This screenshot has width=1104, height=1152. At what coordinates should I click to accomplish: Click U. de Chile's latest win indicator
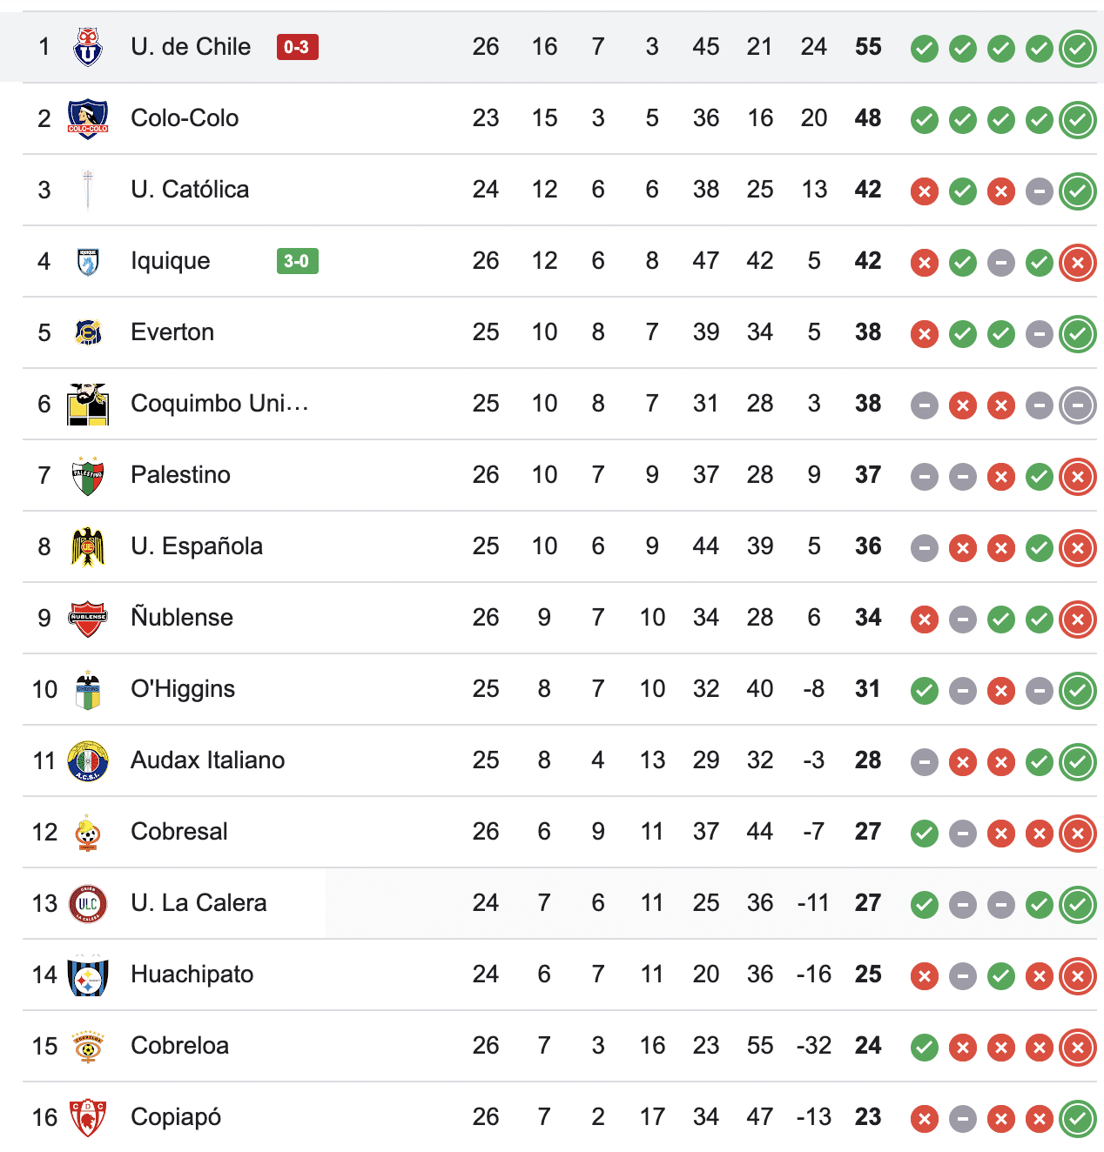(1077, 49)
